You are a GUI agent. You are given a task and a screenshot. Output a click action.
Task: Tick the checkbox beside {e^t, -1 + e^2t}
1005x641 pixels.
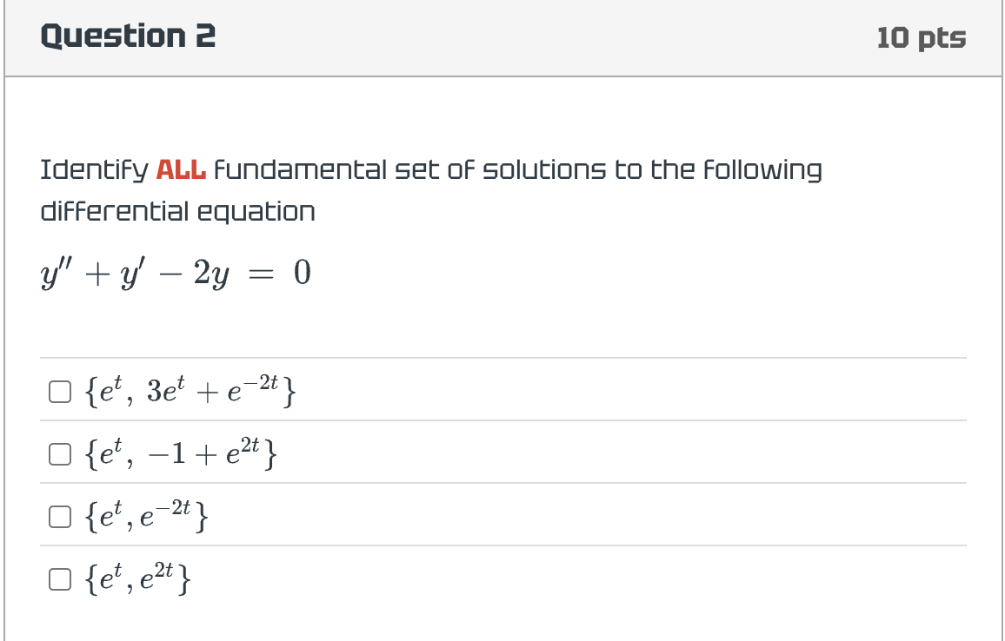(61, 453)
